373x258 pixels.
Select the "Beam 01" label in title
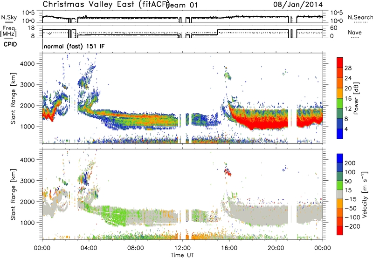(x=182, y=5)
